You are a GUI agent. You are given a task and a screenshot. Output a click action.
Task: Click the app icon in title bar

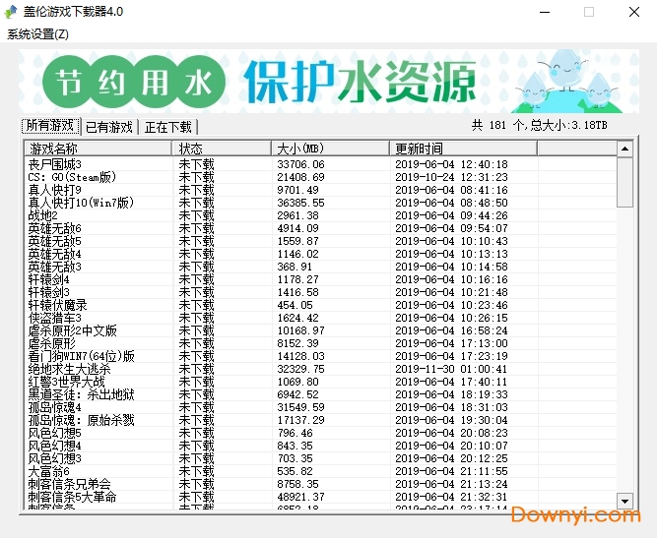pyautogui.click(x=12, y=12)
